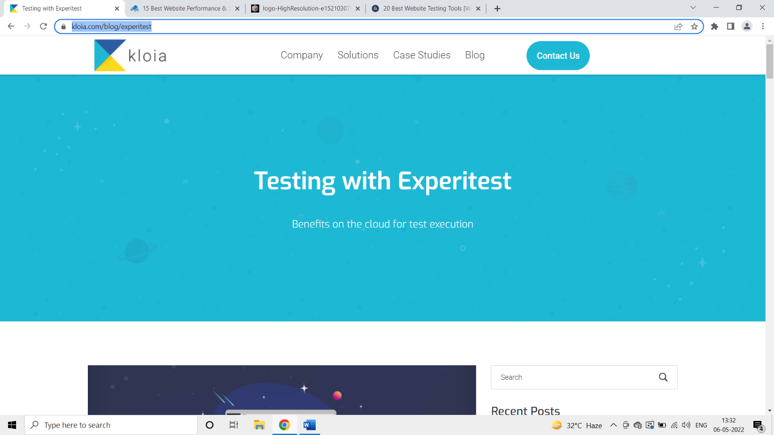Screen dimensions: 774x435
Task: Open Cortana circle icon on taskbar
Action: pyautogui.click(x=210, y=425)
